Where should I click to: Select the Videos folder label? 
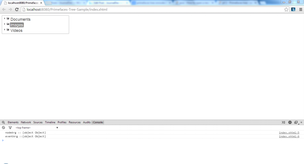(x=16, y=31)
